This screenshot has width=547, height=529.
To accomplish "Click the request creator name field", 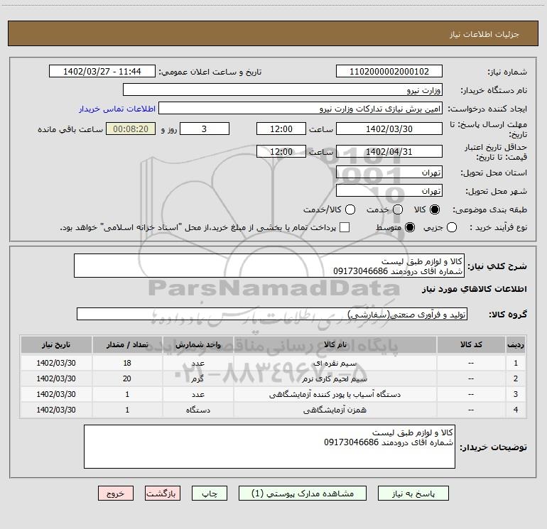I will 300,109.
